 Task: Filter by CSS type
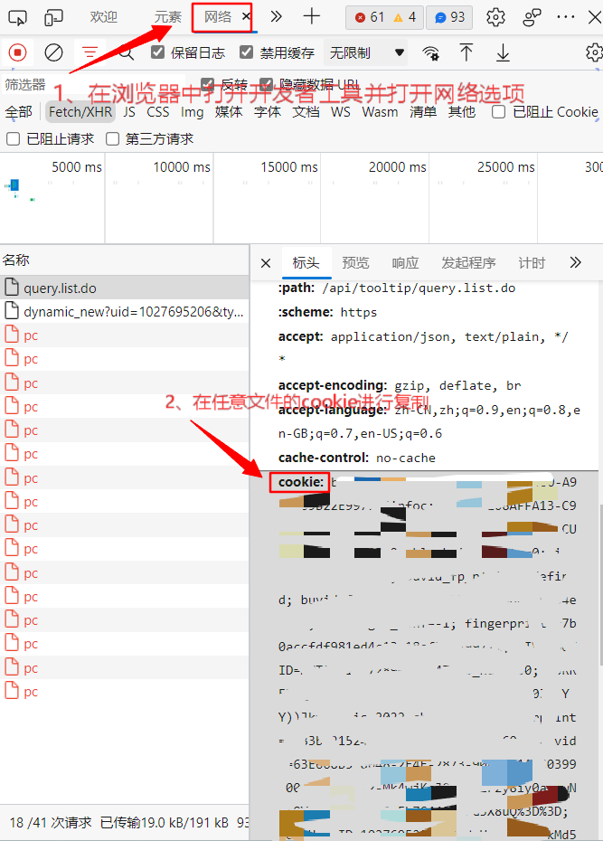coord(157,112)
